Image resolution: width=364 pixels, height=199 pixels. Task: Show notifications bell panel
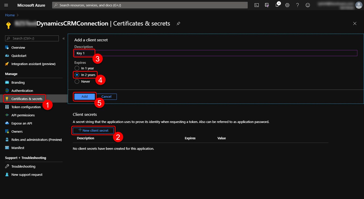coord(277,5)
